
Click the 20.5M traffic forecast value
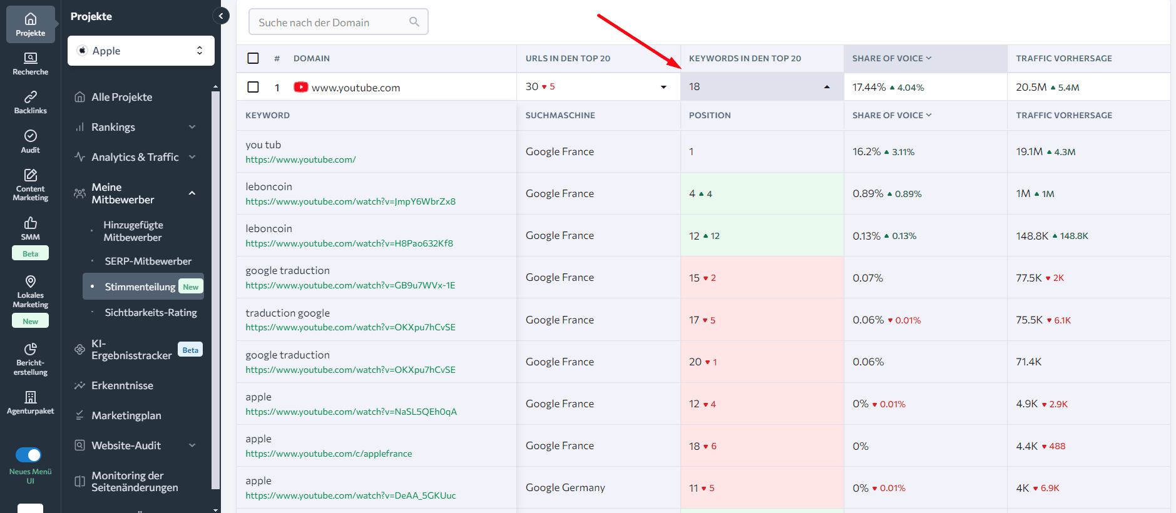(1031, 87)
